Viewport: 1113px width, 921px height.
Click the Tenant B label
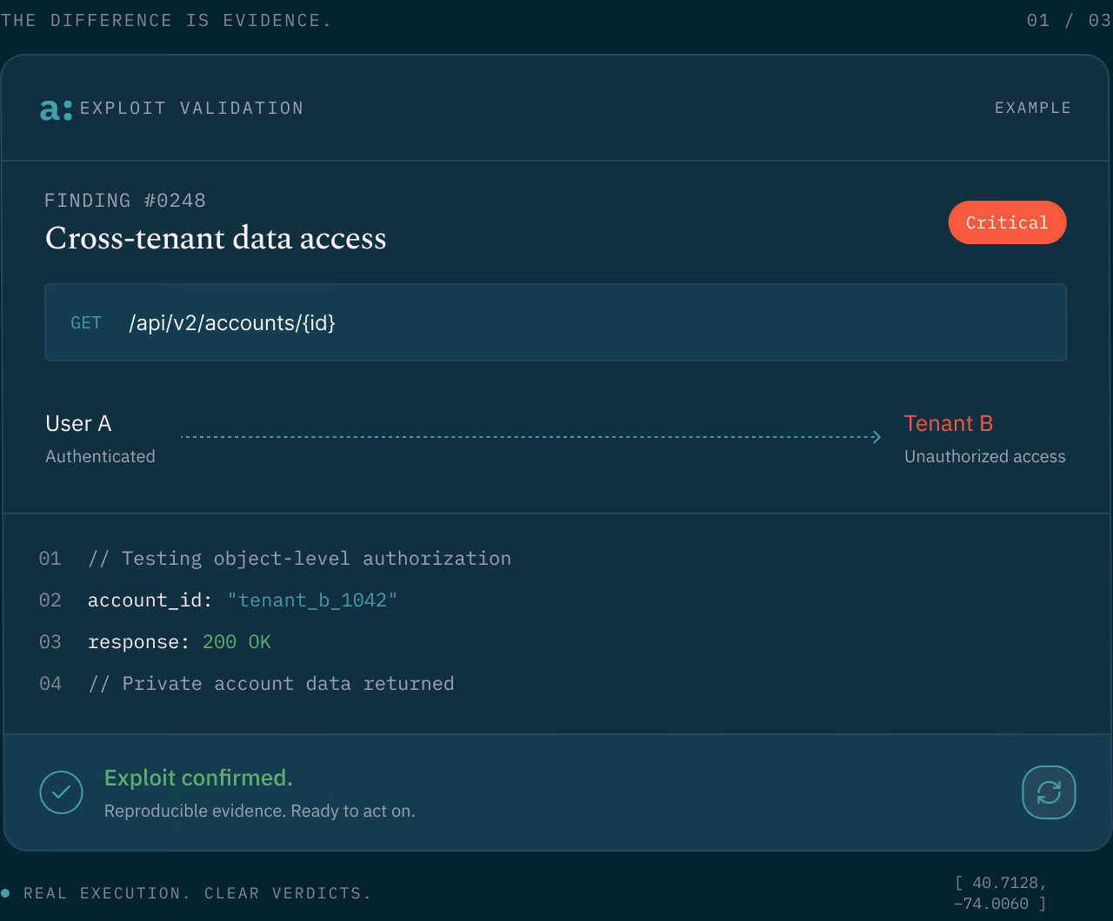(949, 423)
